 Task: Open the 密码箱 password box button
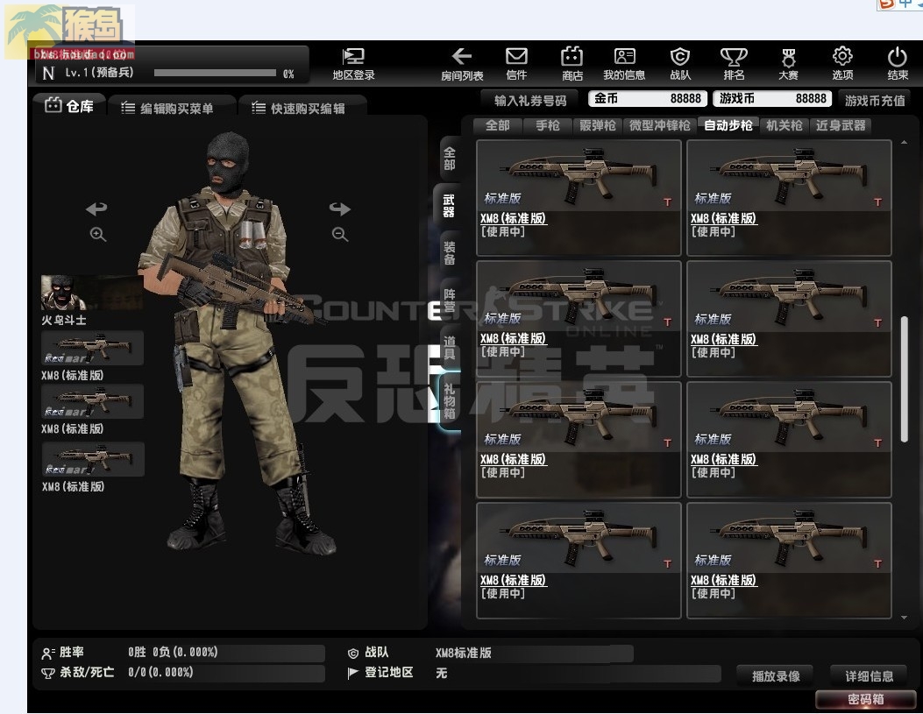[865, 699]
